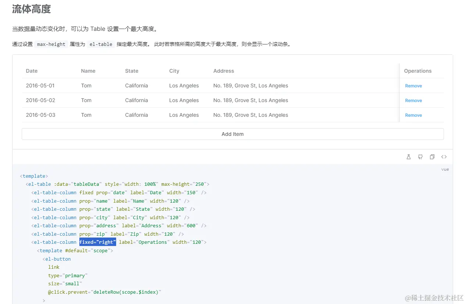Select the 2016-05-01 date cell
The width and height of the screenshot is (466, 304).
pos(40,86)
